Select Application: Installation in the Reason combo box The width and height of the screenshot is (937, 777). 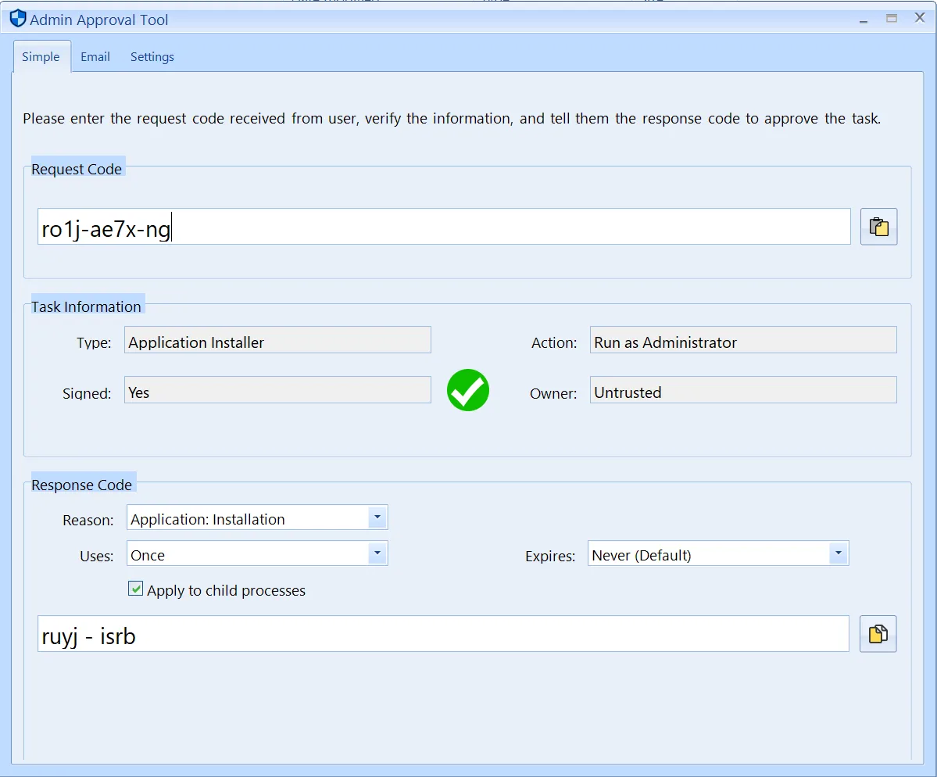click(234, 517)
